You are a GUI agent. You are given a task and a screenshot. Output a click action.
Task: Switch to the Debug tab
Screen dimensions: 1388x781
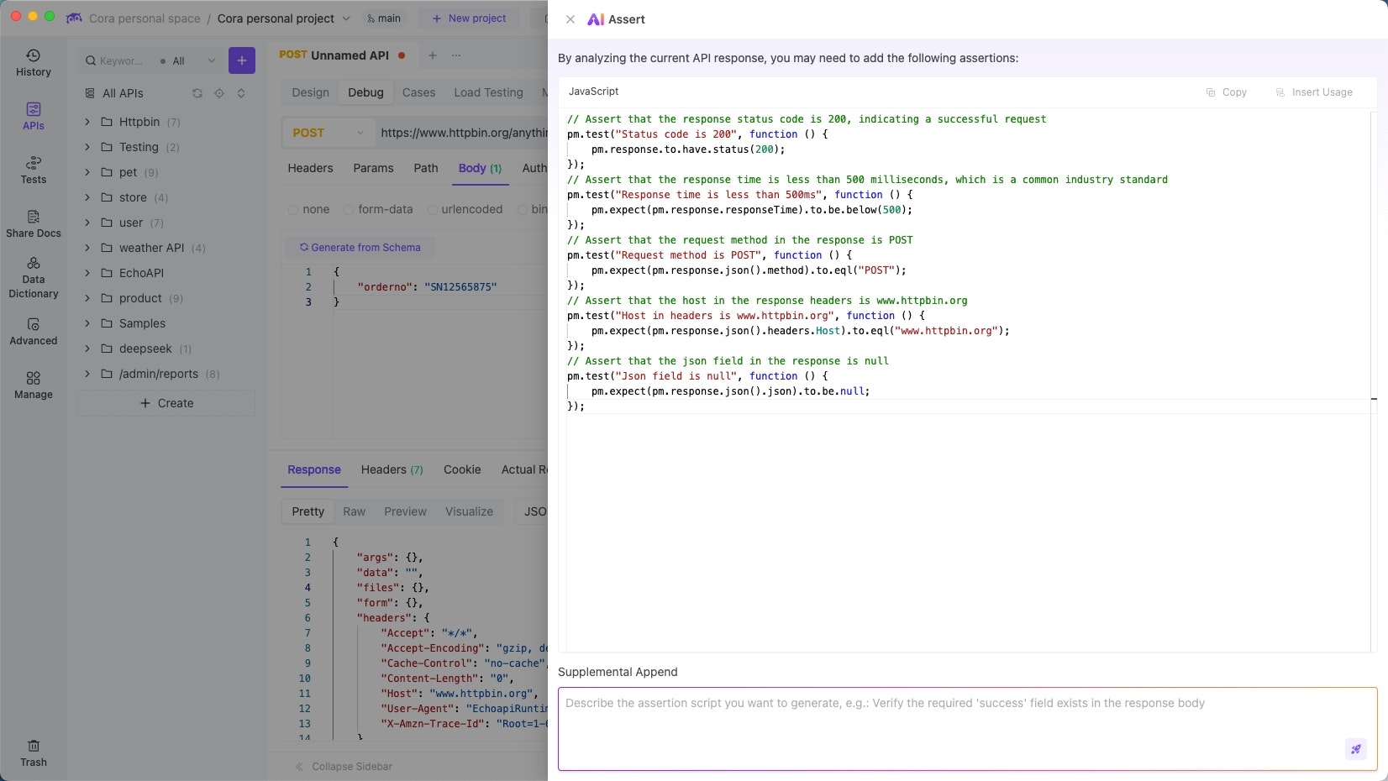point(366,92)
